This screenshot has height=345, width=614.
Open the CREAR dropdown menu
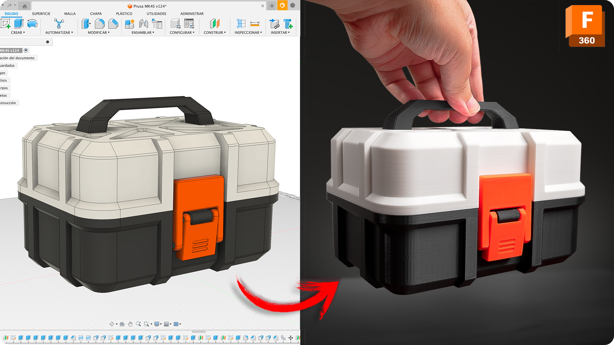pyautogui.click(x=18, y=33)
